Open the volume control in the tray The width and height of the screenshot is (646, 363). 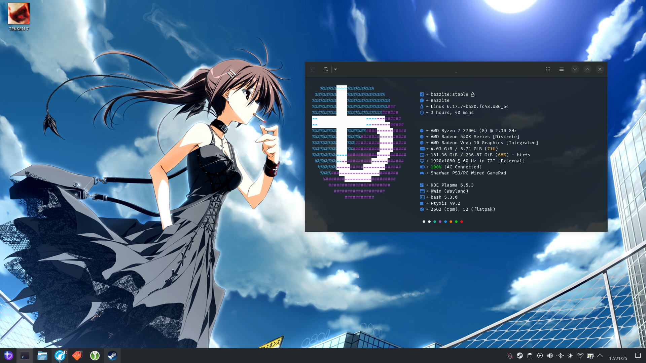pyautogui.click(x=550, y=356)
